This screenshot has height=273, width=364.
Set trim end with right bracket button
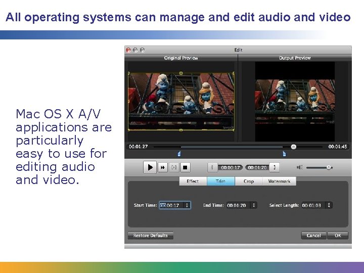(274, 167)
